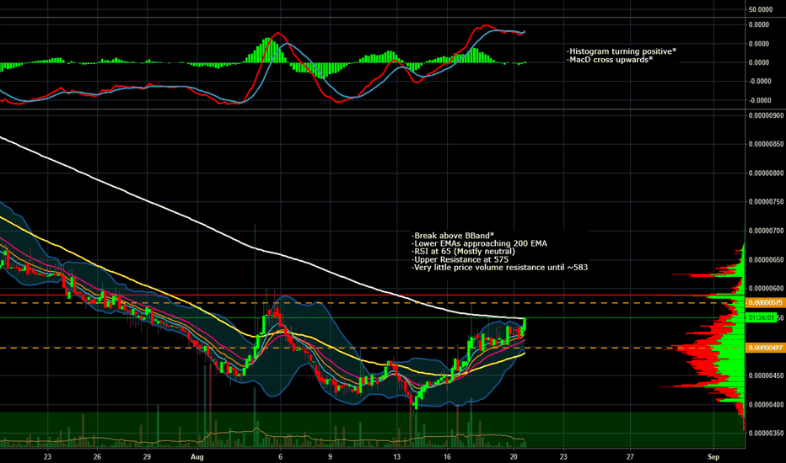The width and height of the screenshot is (786, 463).
Task: Click the "-Break above BBand*" note
Action: click(x=453, y=236)
